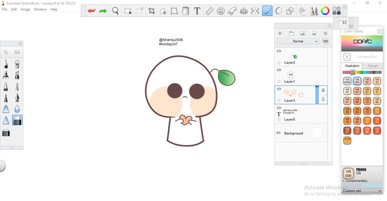This screenshot has width=387, height=201.
Task: Switch to the Illustration tab
Action: [x=352, y=66]
